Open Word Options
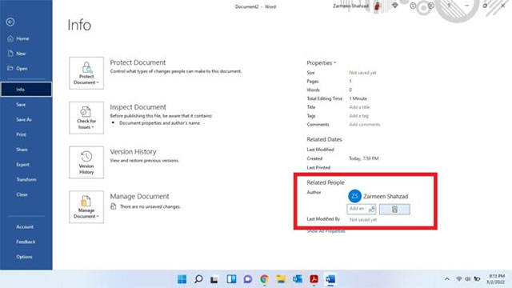Viewport: 512px width, 288px height. pos(24,257)
